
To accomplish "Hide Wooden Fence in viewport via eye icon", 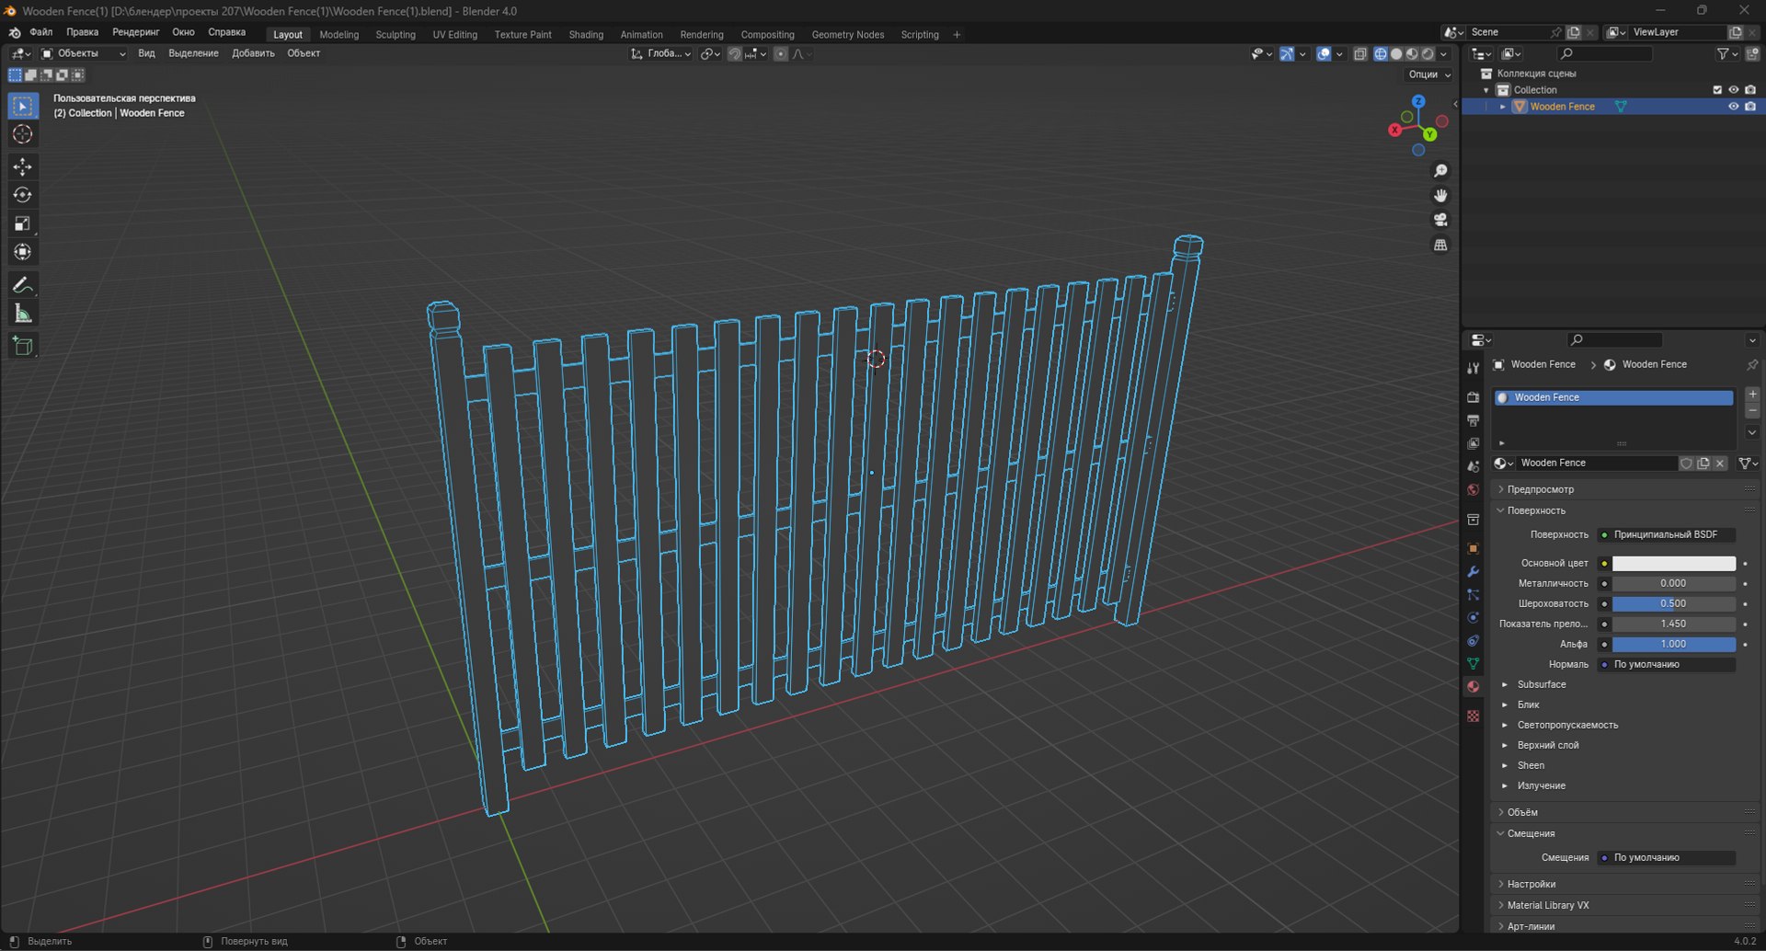I will pyautogui.click(x=1733, y=107).
